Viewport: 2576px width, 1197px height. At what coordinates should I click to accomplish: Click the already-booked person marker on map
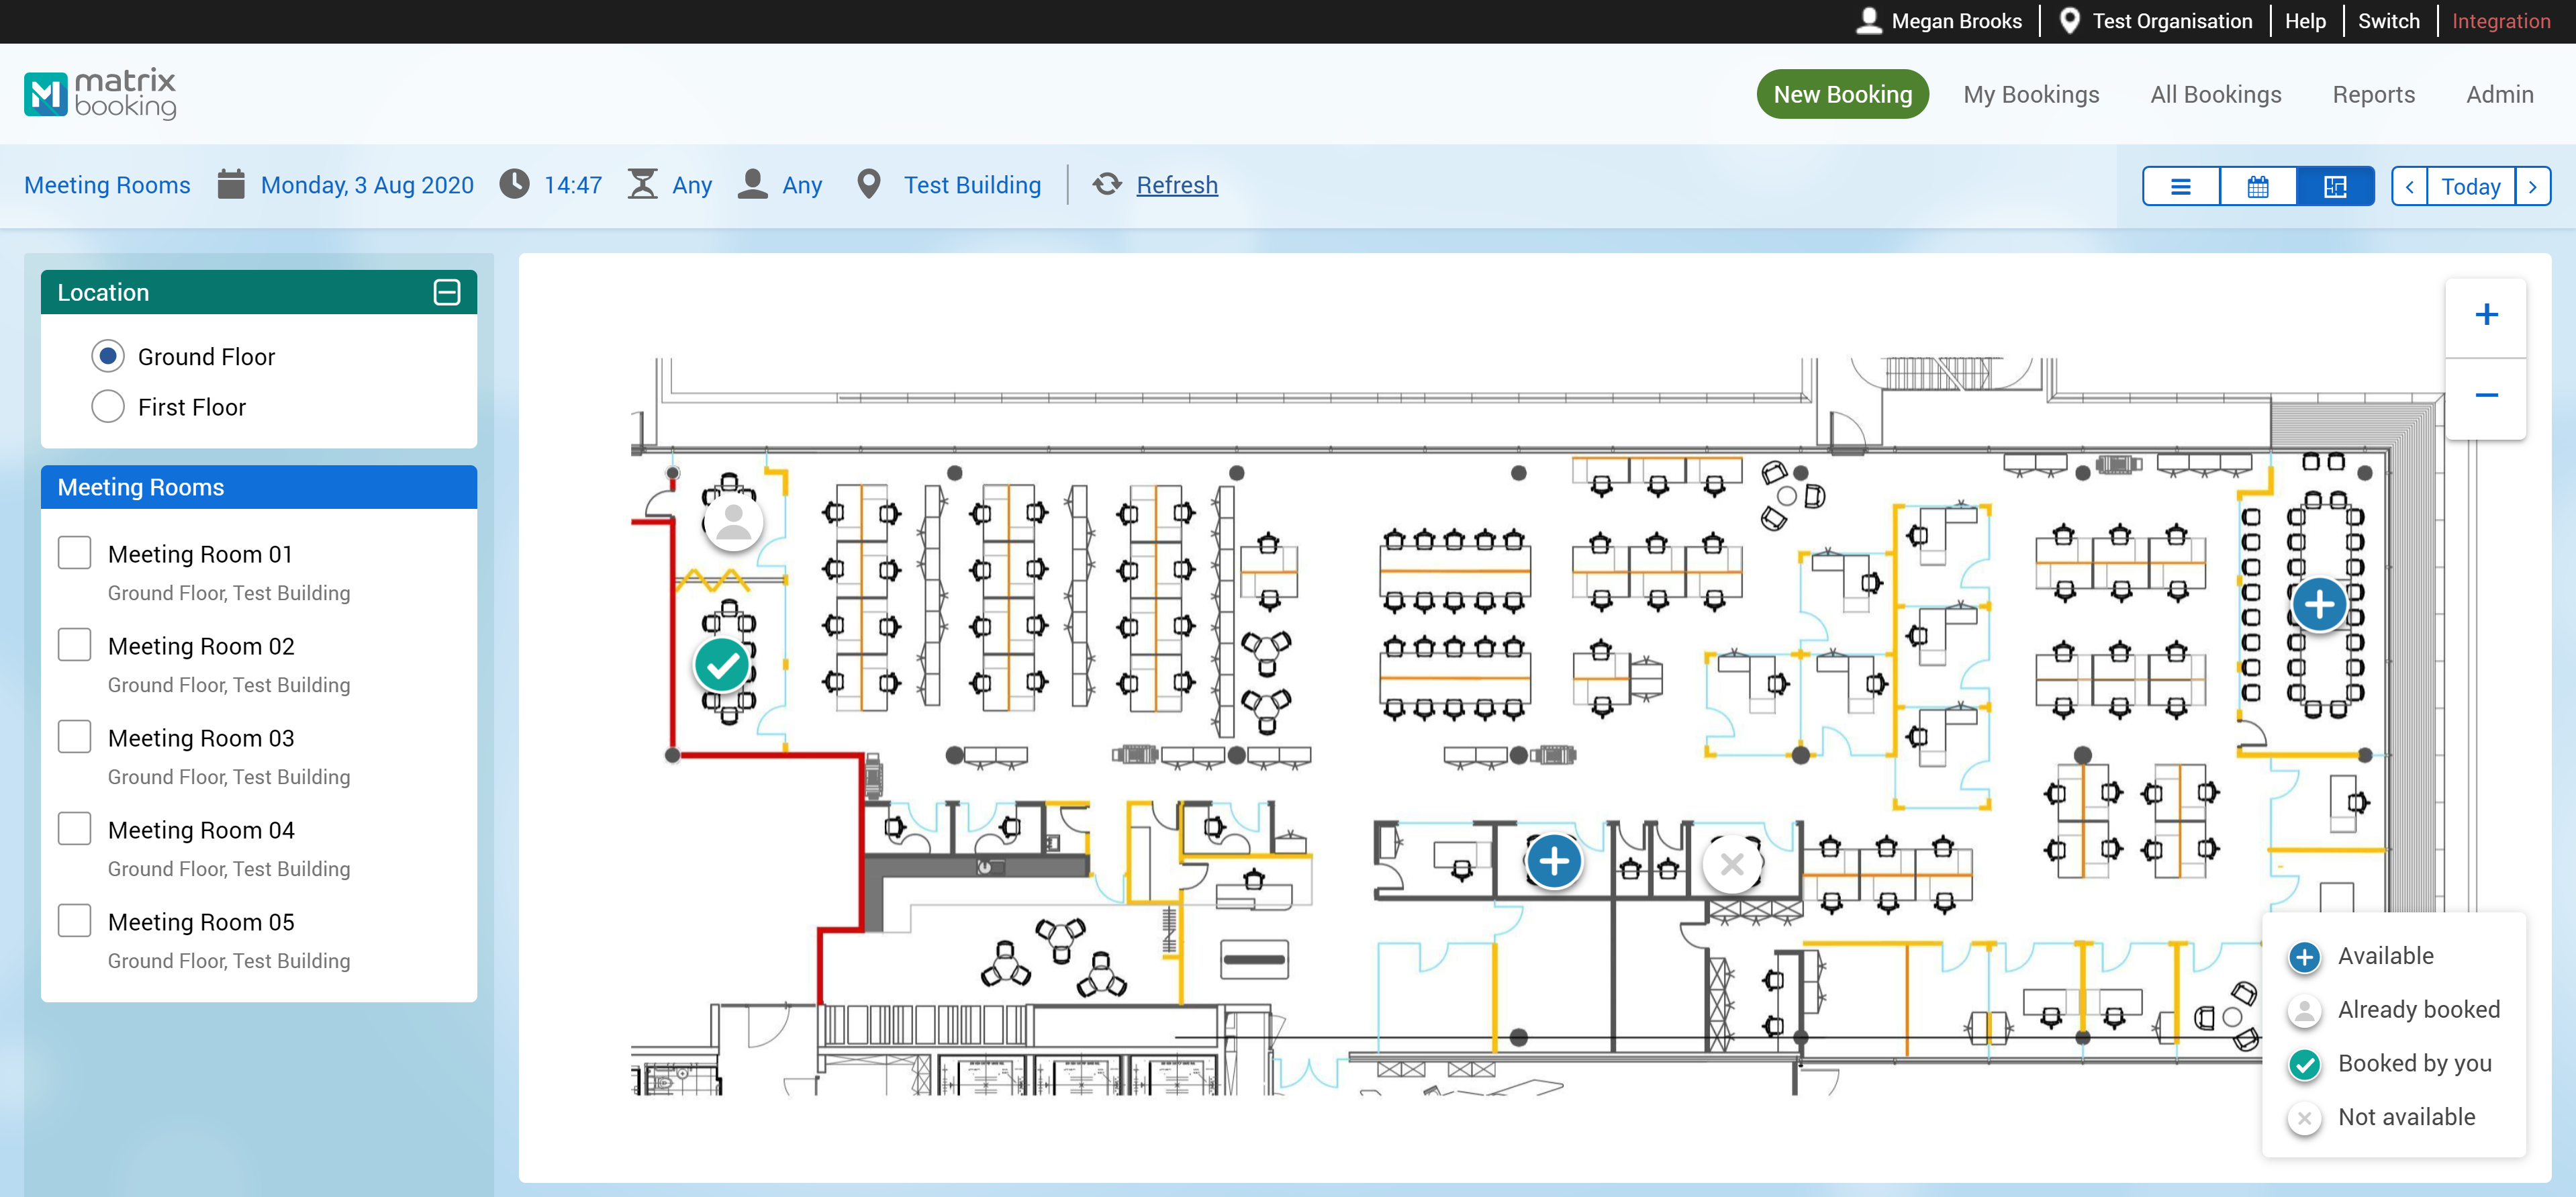point(733,522)
